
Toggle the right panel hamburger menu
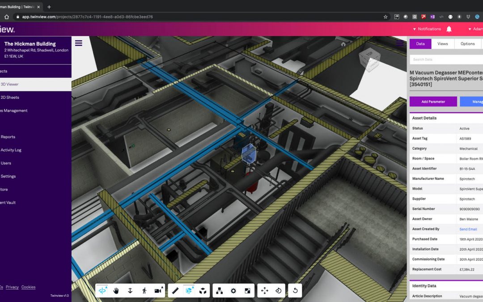click(400, 43)
